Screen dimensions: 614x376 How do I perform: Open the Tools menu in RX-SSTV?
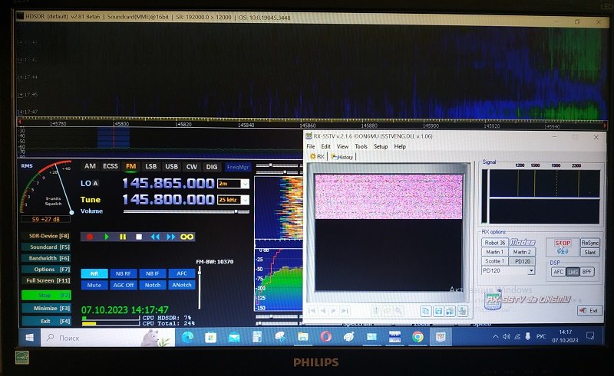point(361,146)
